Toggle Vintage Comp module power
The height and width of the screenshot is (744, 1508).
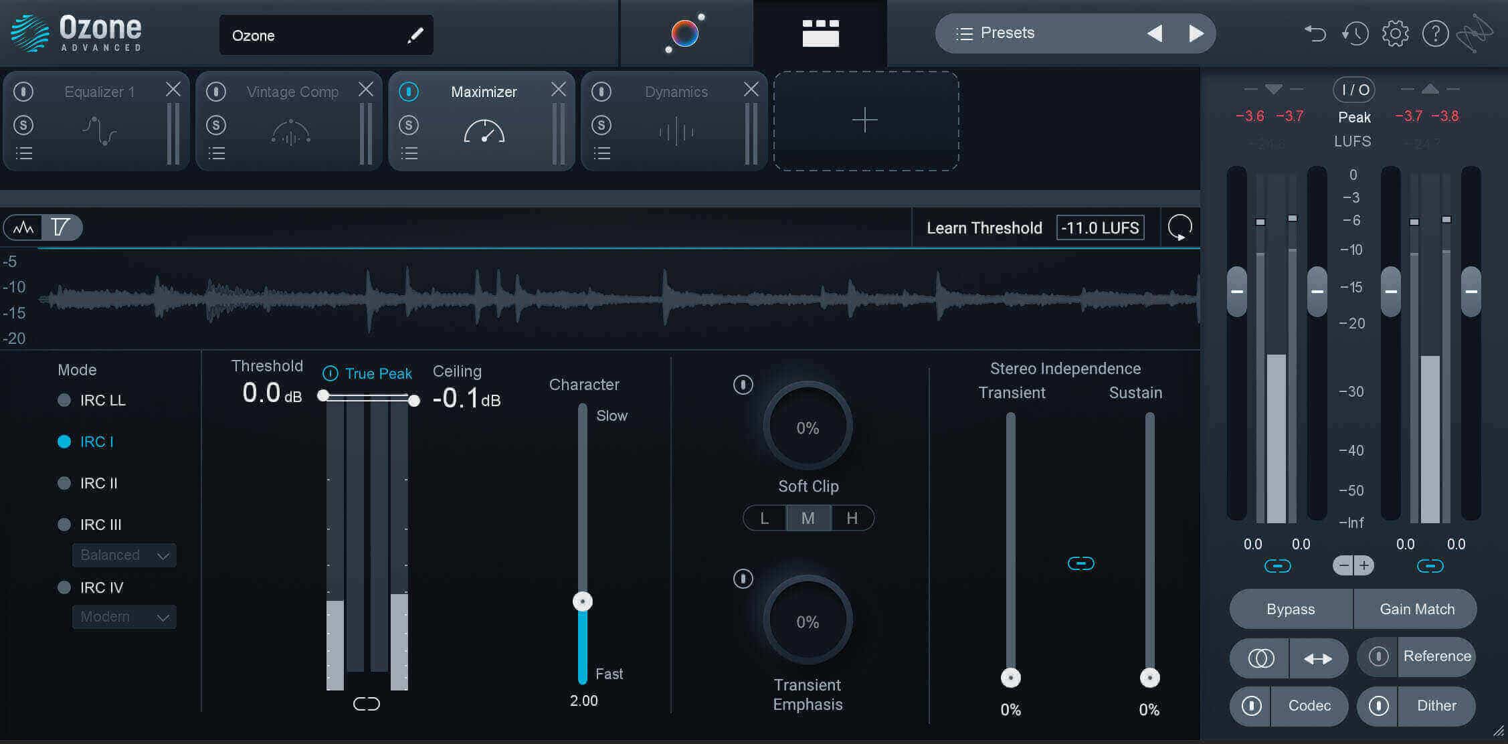[x=216, y=91]
